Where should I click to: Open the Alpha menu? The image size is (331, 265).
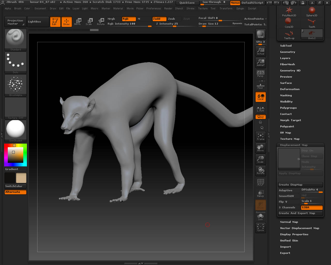tap(8, 9)
